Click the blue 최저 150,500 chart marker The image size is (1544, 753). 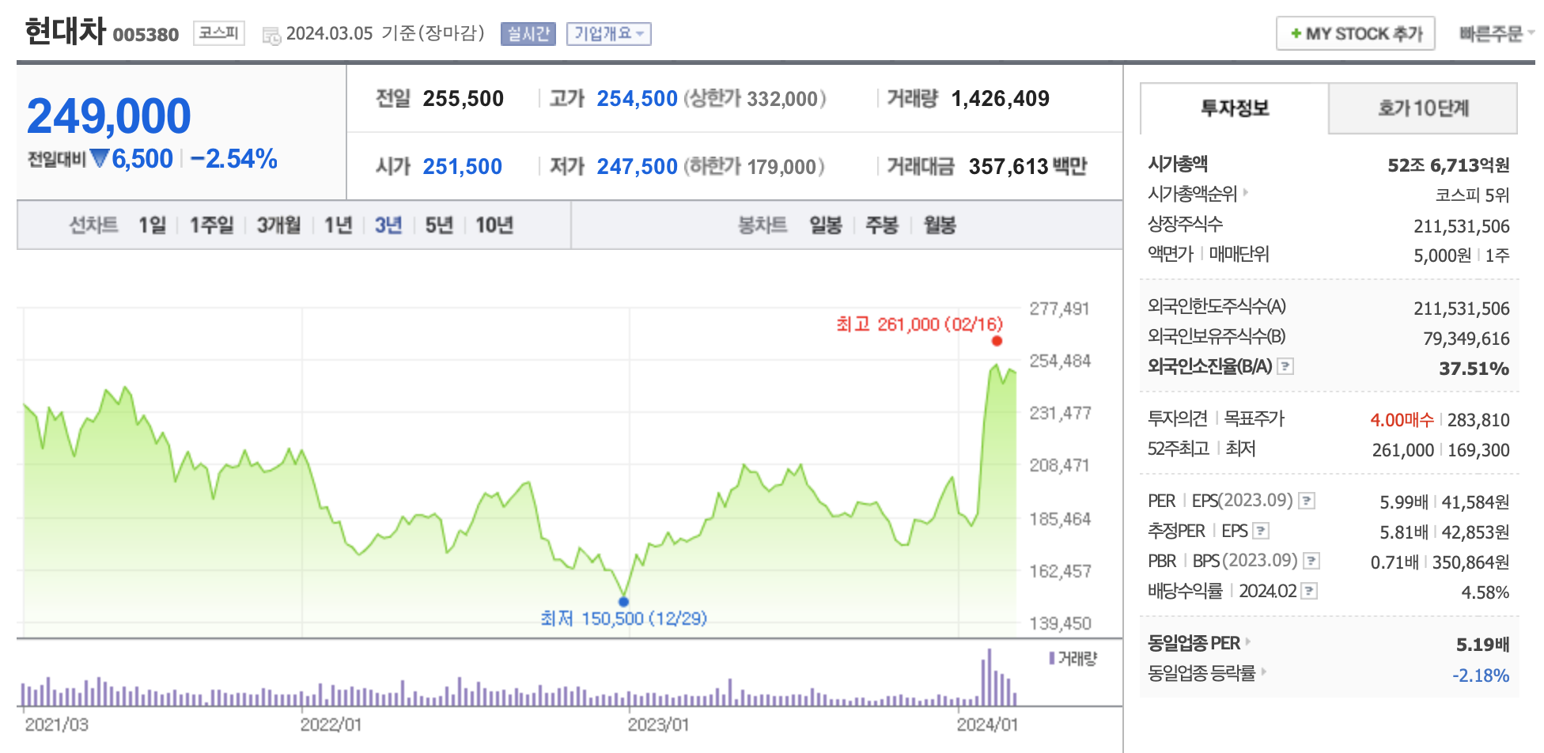tap(623, 602)
